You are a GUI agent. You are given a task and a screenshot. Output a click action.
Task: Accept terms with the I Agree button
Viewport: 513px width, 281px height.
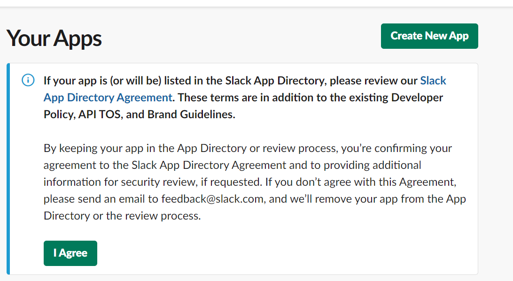coord(70,253)
